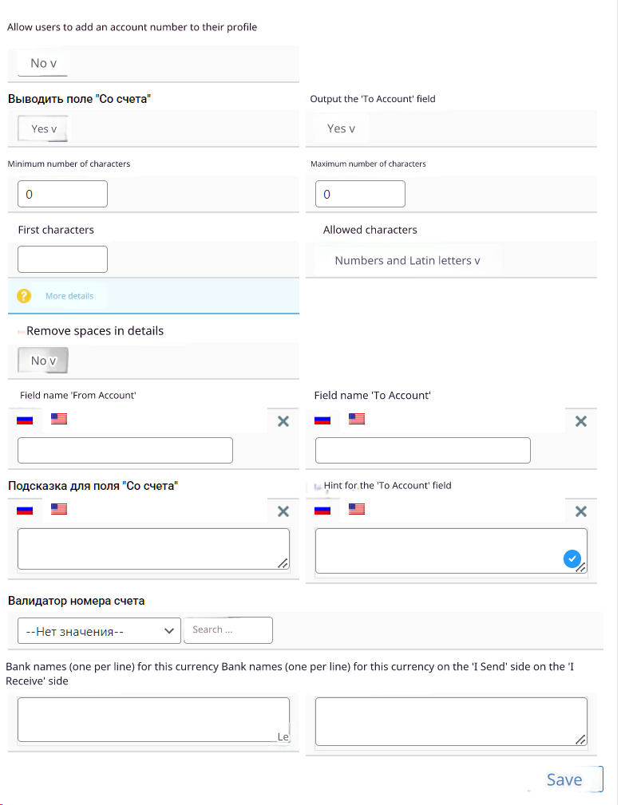Open the 'Выводить поле Со счета' Yes dropdown
Viewport: 625px width, 805px height.
tap(43, 128)
